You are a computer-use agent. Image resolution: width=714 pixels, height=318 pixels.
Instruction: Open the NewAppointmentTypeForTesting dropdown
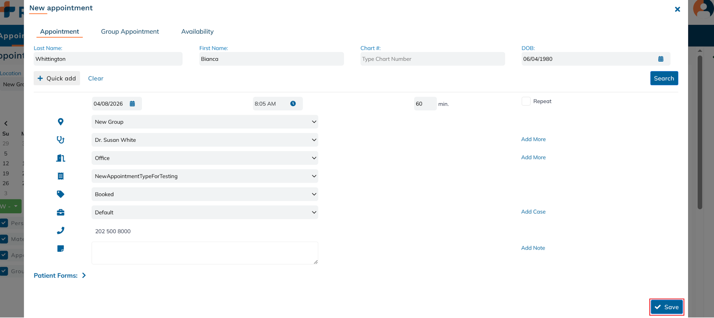click(x=205, y=176)
